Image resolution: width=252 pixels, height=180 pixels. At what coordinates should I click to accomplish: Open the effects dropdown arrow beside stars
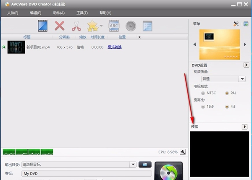pyautogui.click(x=101, y=26)
